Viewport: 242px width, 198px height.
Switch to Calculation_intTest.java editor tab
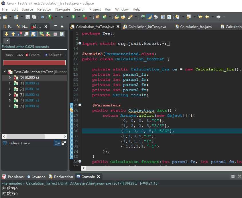coord(147,27)
